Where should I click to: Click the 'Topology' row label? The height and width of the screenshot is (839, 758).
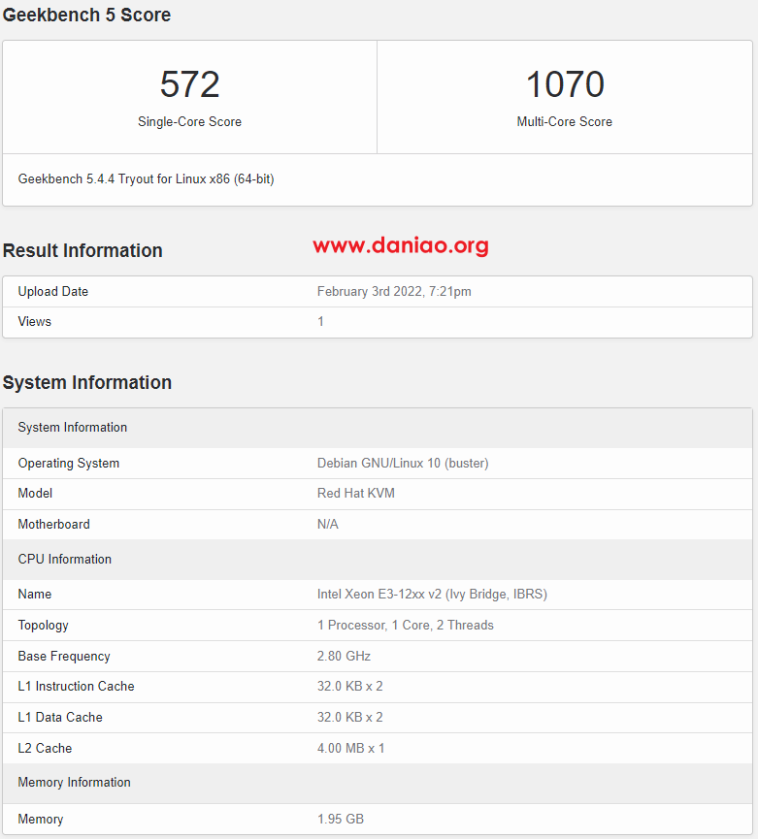pos(44,626)
